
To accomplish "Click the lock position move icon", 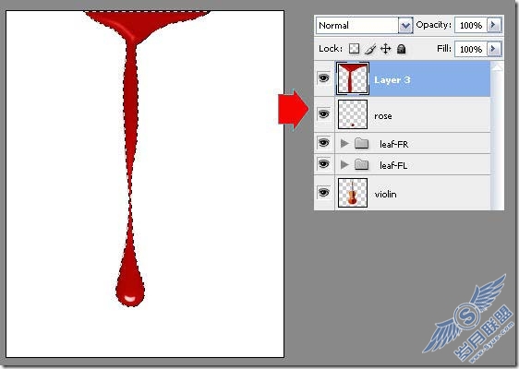I will (x=386, y=49).
